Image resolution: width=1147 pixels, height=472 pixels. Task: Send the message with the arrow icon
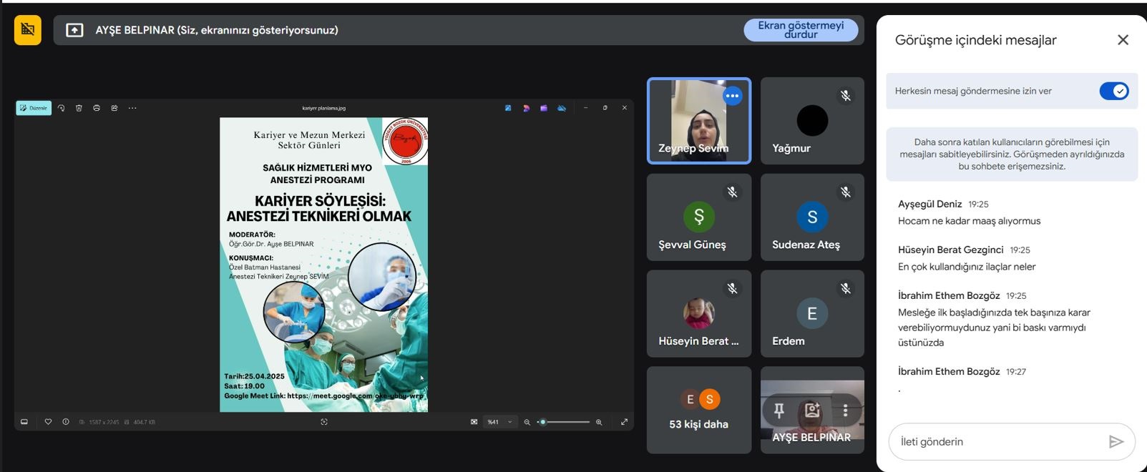pyautogui.click(x=1116, y=442)
